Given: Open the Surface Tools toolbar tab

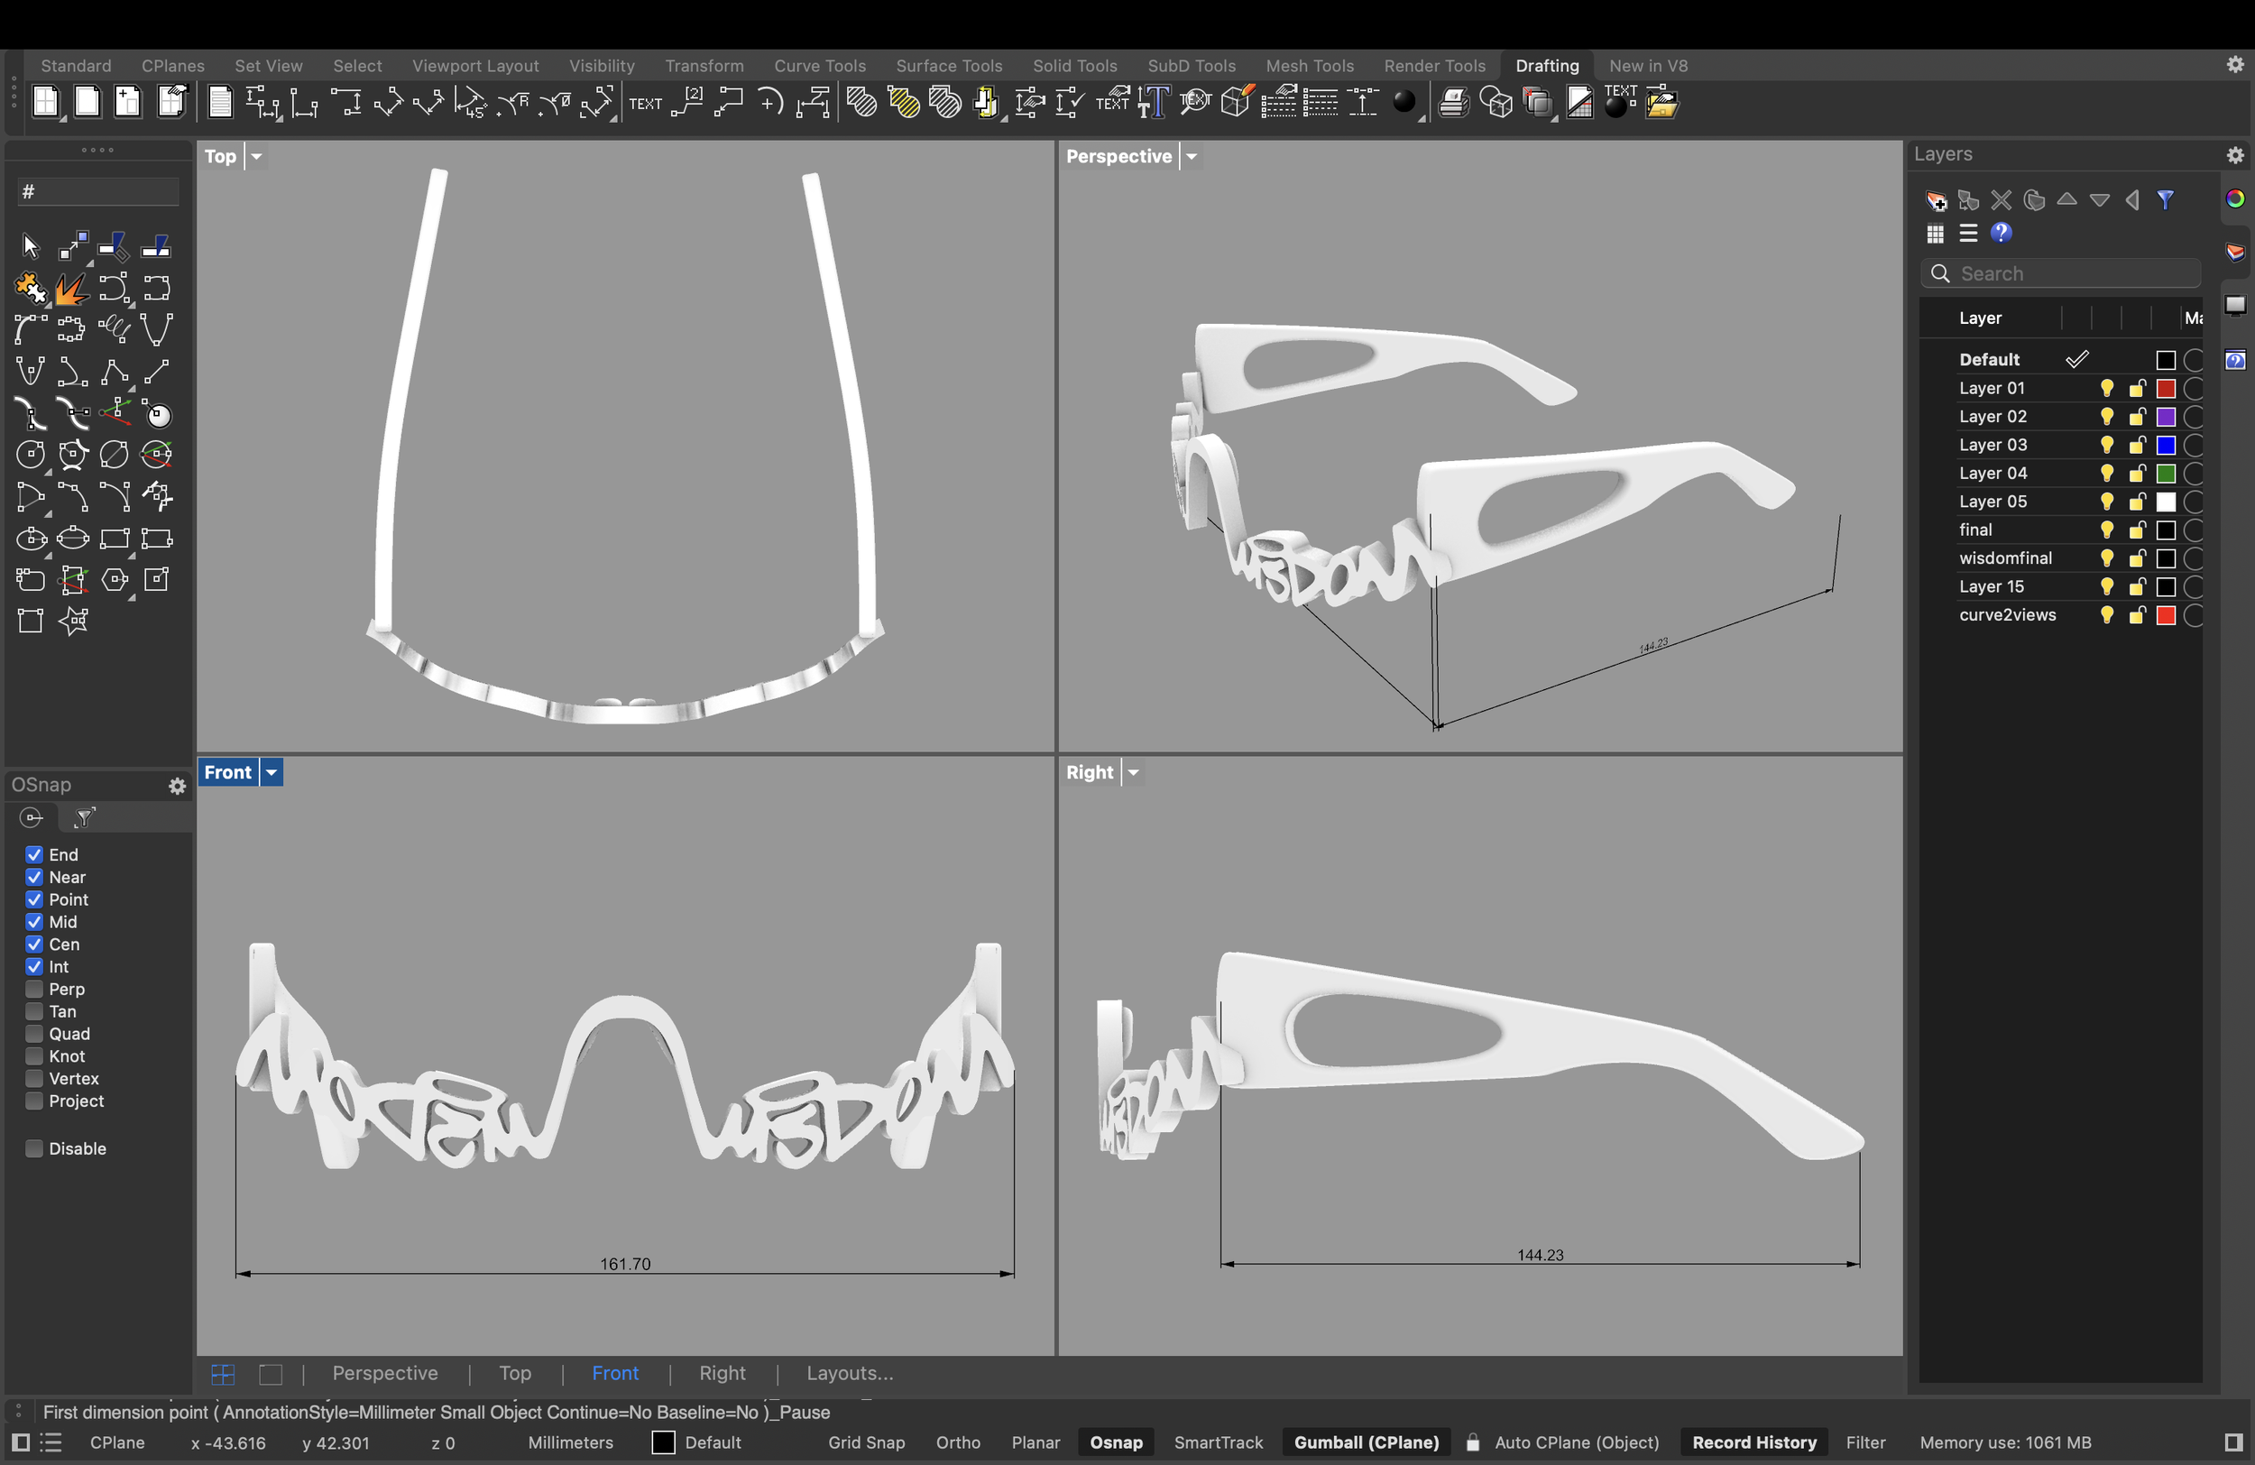Looking at the screenshot, I should 948,65.
